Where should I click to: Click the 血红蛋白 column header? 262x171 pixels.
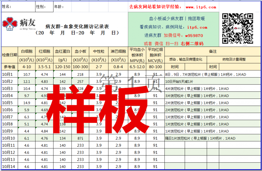(x=62, y=51)
